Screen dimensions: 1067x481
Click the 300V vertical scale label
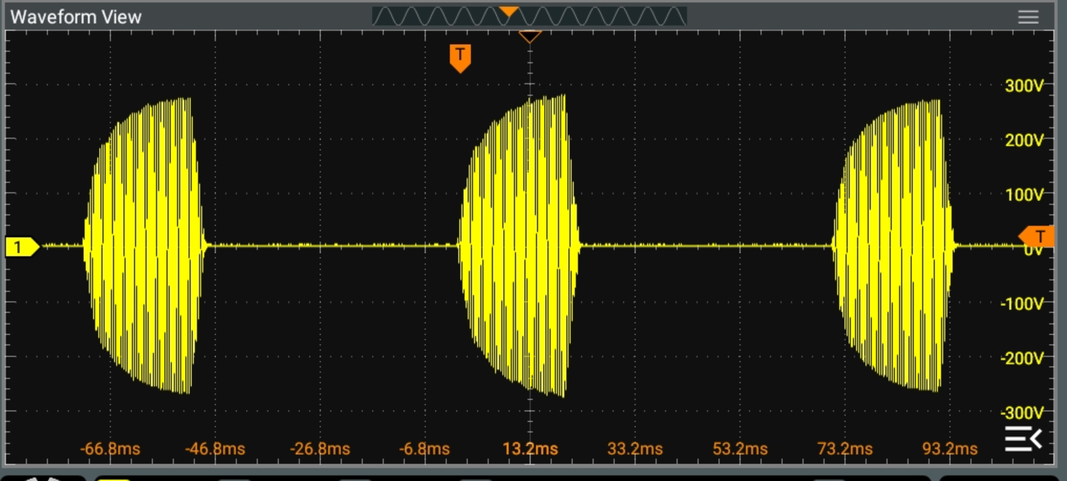1024,86
